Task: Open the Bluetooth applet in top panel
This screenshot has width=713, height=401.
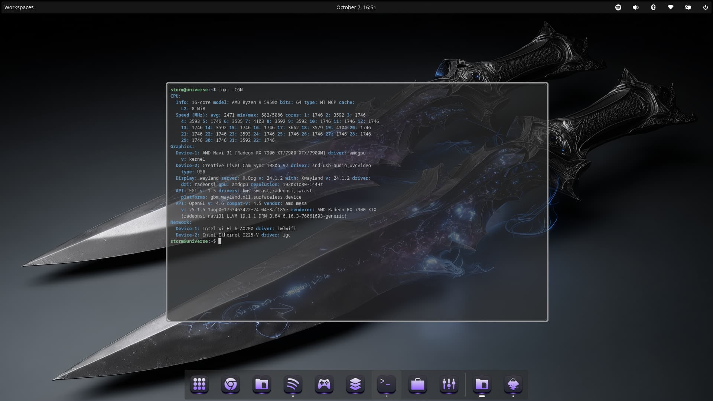Action: click(653, 7)
